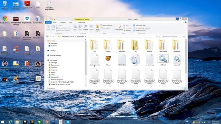Screen dimensions: 221x124
Task: Click the Up one level arrow
Action: pos(56,37)
